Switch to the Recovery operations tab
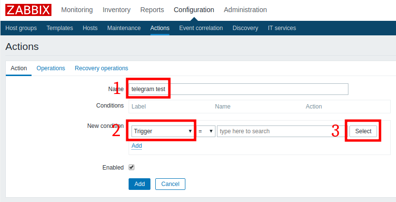396x202 pixels. pos(101,68)
